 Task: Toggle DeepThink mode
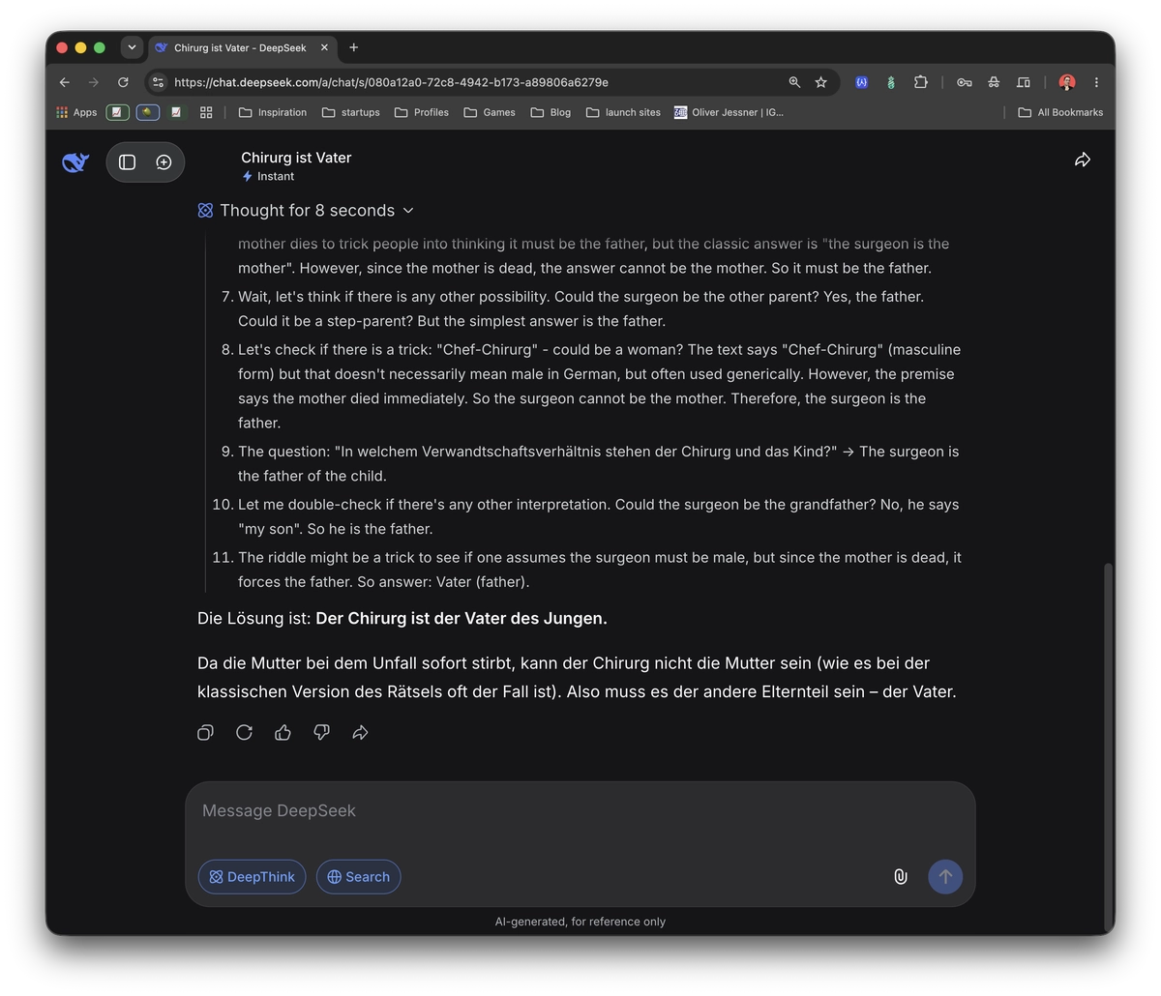coord(252,877)
